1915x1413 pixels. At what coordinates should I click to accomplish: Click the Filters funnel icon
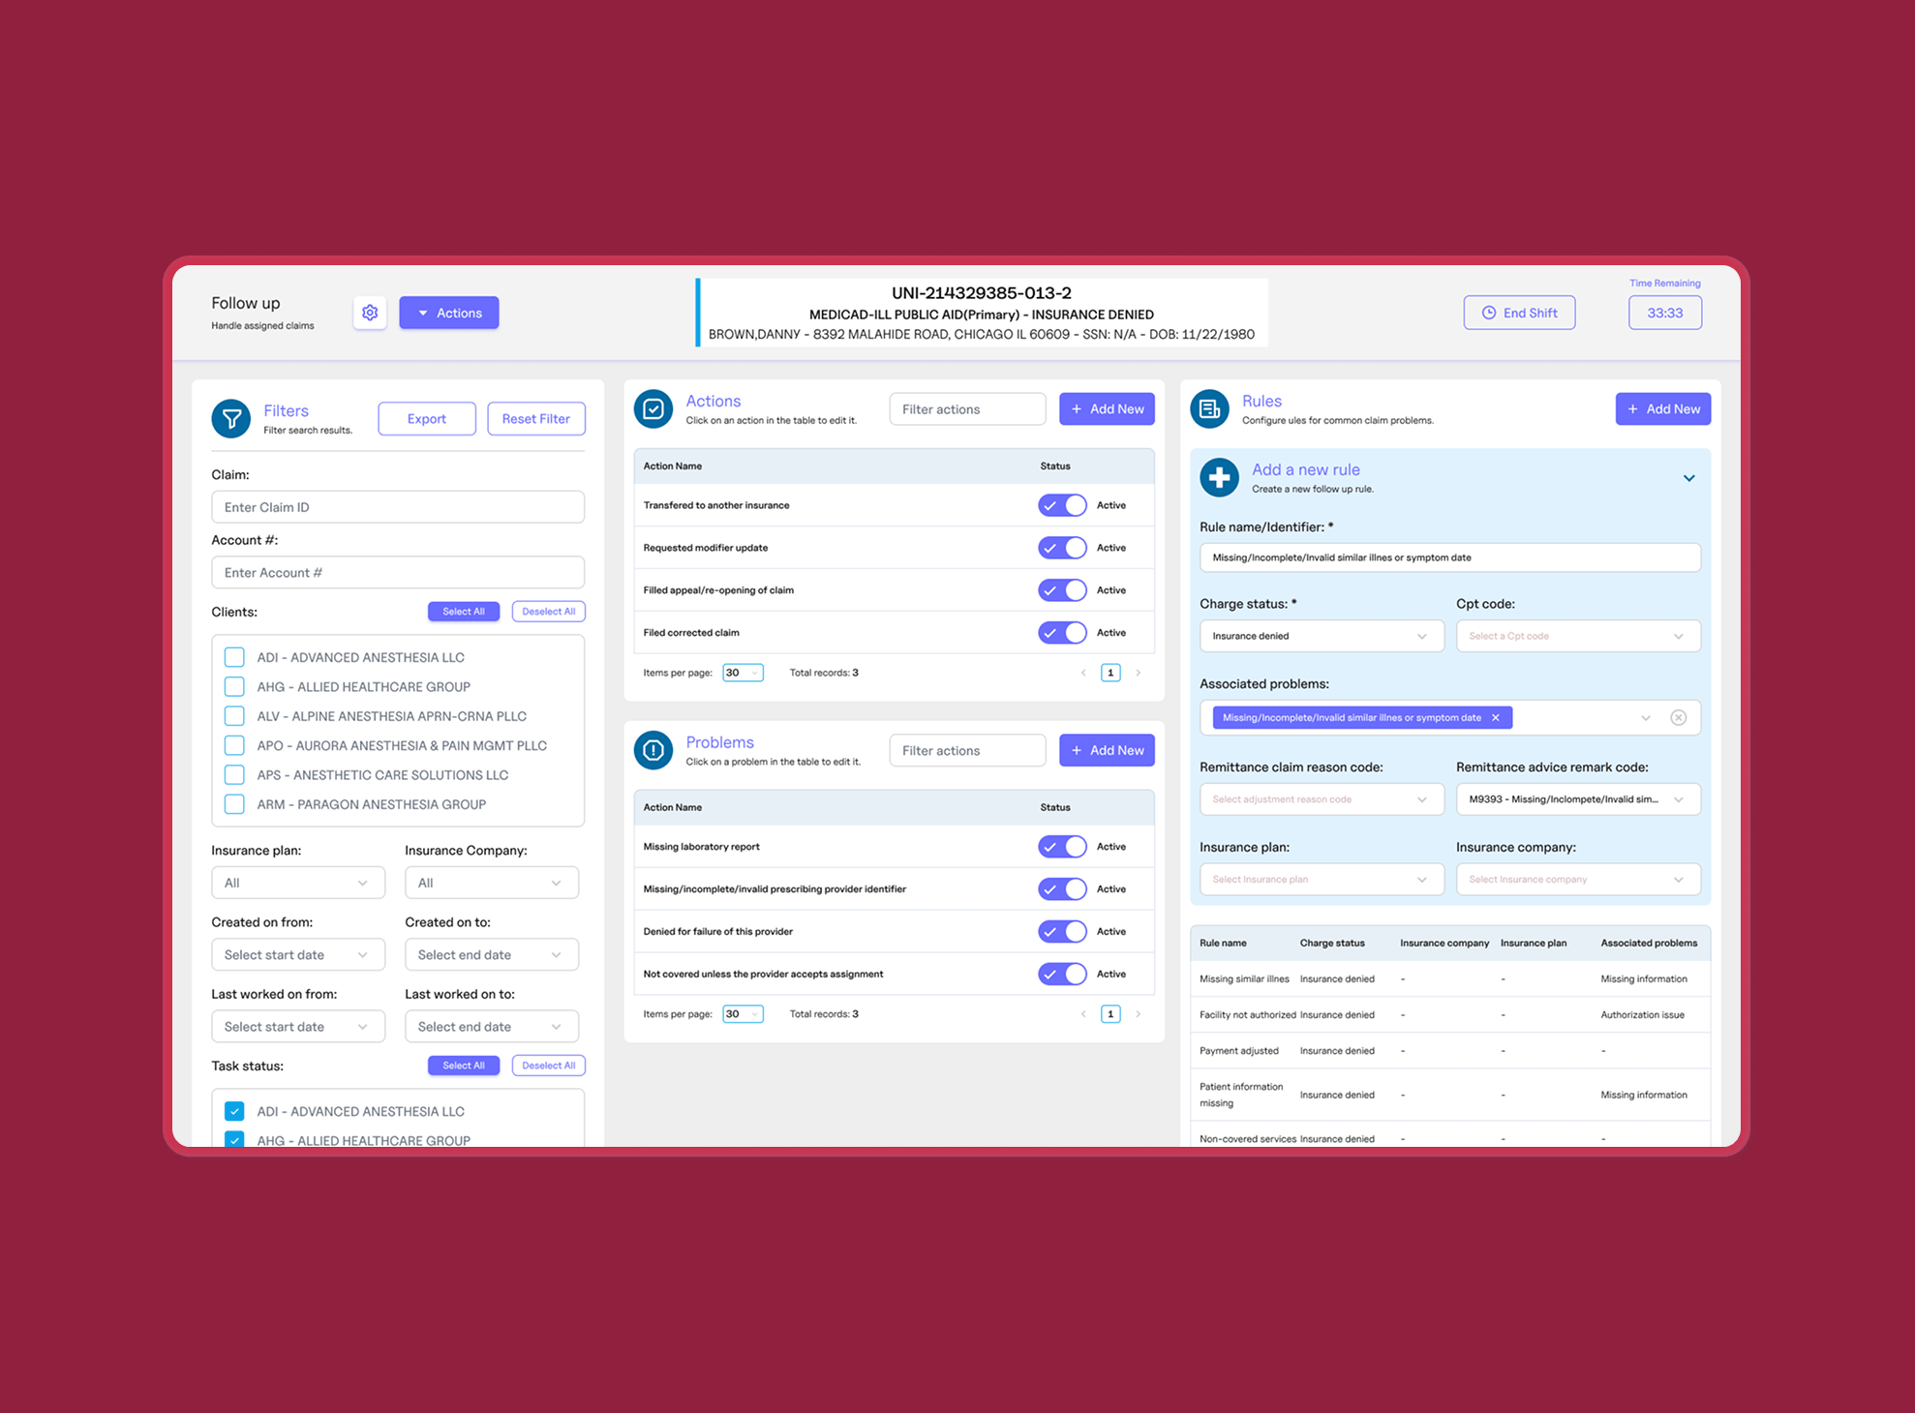[x=231, y=419]
